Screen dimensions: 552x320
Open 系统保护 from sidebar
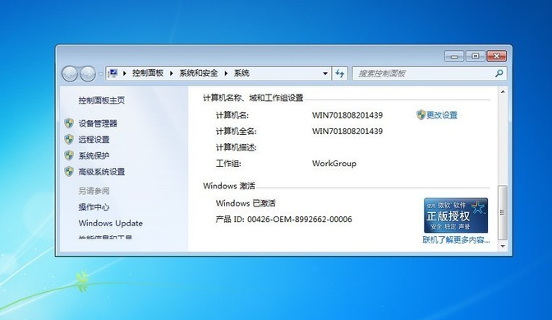(94, 155)
